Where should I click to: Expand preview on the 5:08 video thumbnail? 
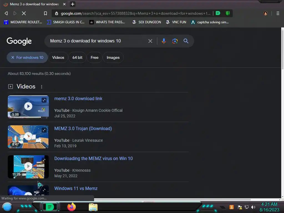pos(44,100)
